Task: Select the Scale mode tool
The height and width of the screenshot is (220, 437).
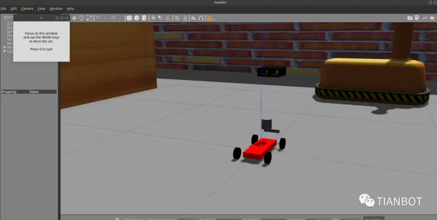Action: tap(89, 18)
